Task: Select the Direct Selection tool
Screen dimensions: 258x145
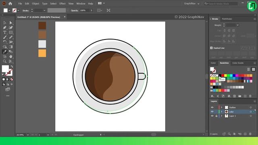Action: tap(11, 23)
